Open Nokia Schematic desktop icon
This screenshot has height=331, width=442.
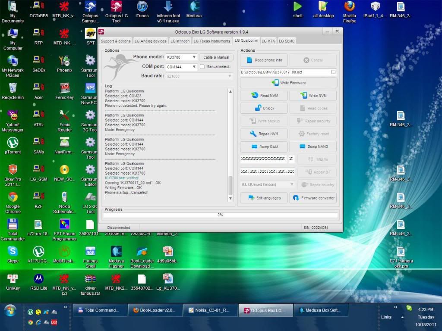(65, 203)
